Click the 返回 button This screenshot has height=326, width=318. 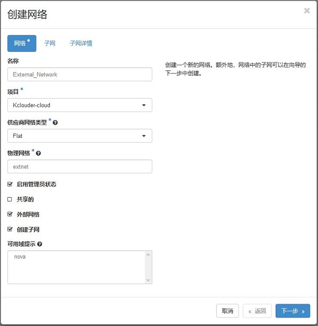pos(257,311)
